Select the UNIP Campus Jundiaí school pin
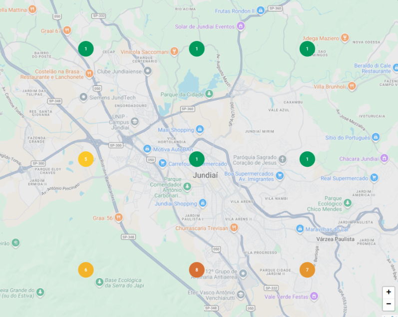This screenshot has width=398, height=317. (135, 122)
